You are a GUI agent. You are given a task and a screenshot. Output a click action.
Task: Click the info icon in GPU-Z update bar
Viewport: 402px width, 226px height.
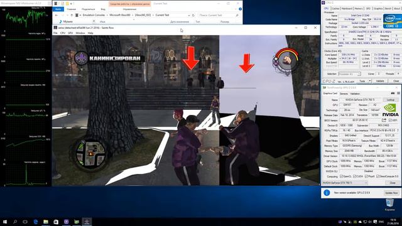click(x=327, y=193)
